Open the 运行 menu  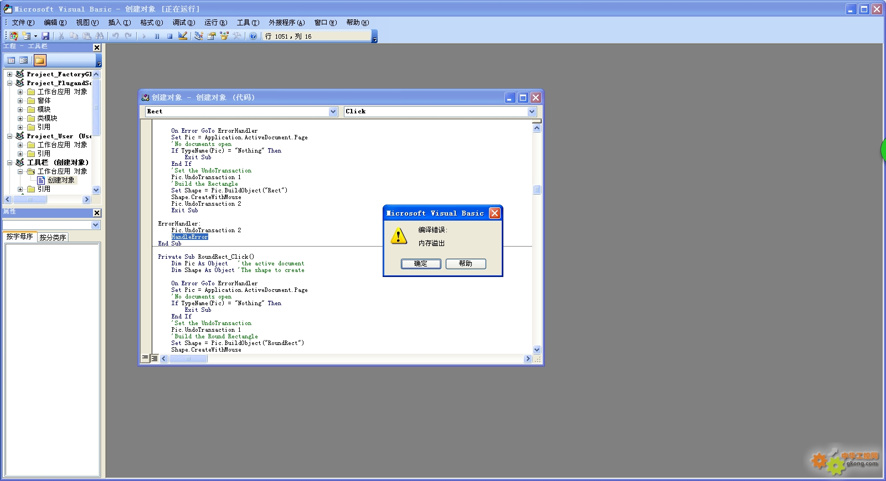tap(215, 23)
